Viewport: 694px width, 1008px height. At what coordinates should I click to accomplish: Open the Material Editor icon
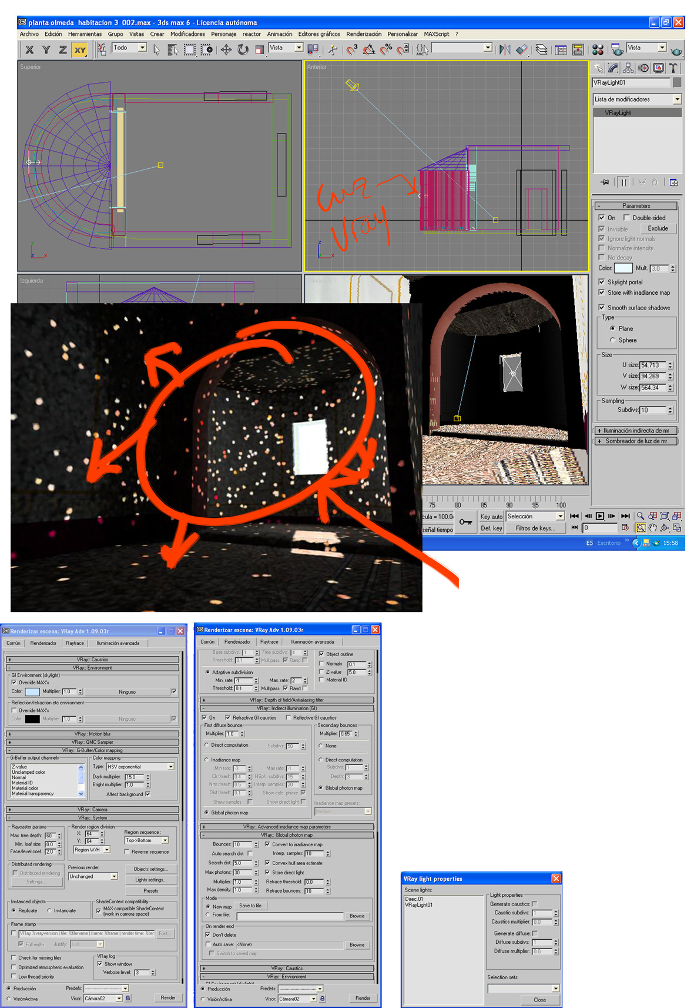pyautogui.click(x=598, y=49)
